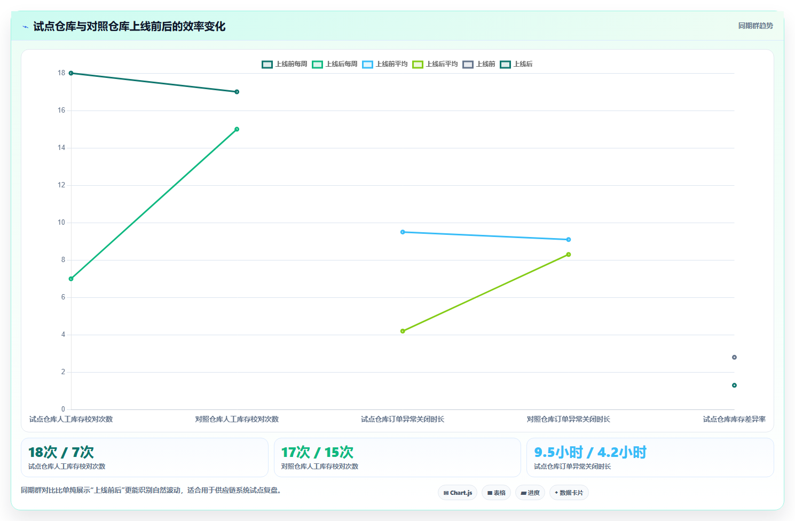Click the 试点仓库人工库存校对次数 x-axis label
This screenshot has width=795, height=521.
point(71,419)
